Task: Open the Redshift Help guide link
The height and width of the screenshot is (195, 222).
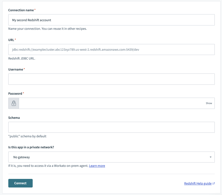Action: point(198,183)
